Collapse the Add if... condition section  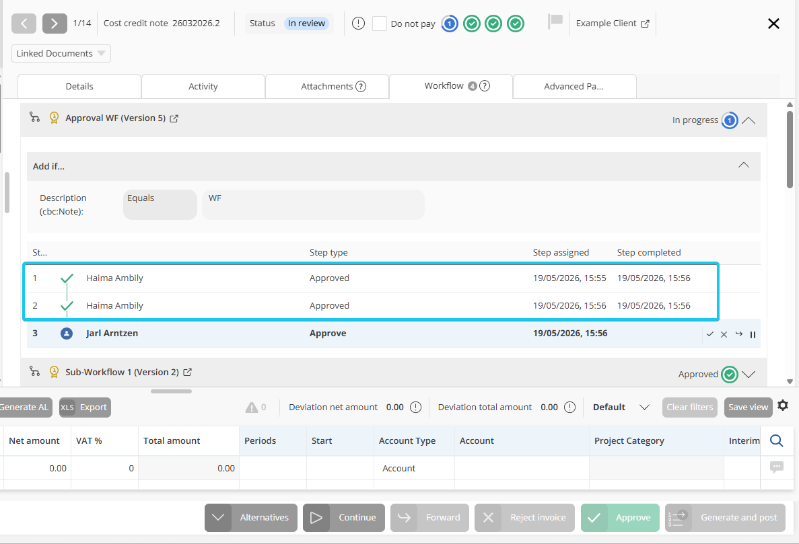click(x=744, y=165)
